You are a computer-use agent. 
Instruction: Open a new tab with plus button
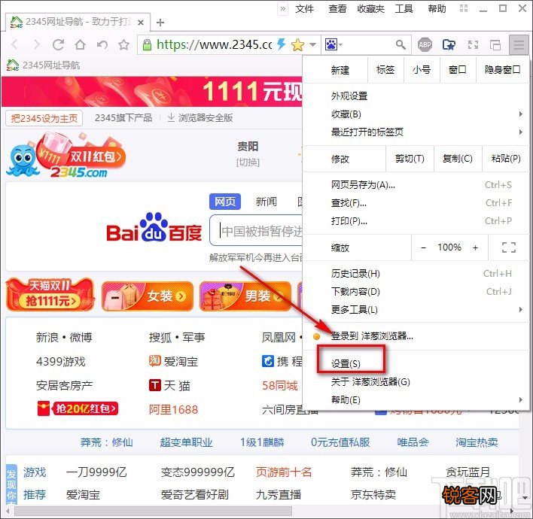(160, 23)
